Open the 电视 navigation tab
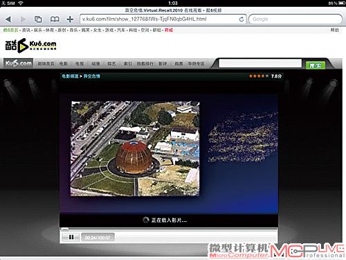The image size is (346, 260). point(80,64)
